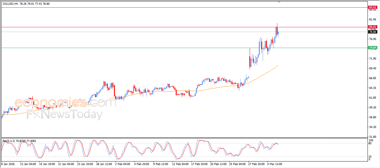Click the 23 Jan 20:00 time label
This screenshot has height=168, width=380.
[85, 164]
